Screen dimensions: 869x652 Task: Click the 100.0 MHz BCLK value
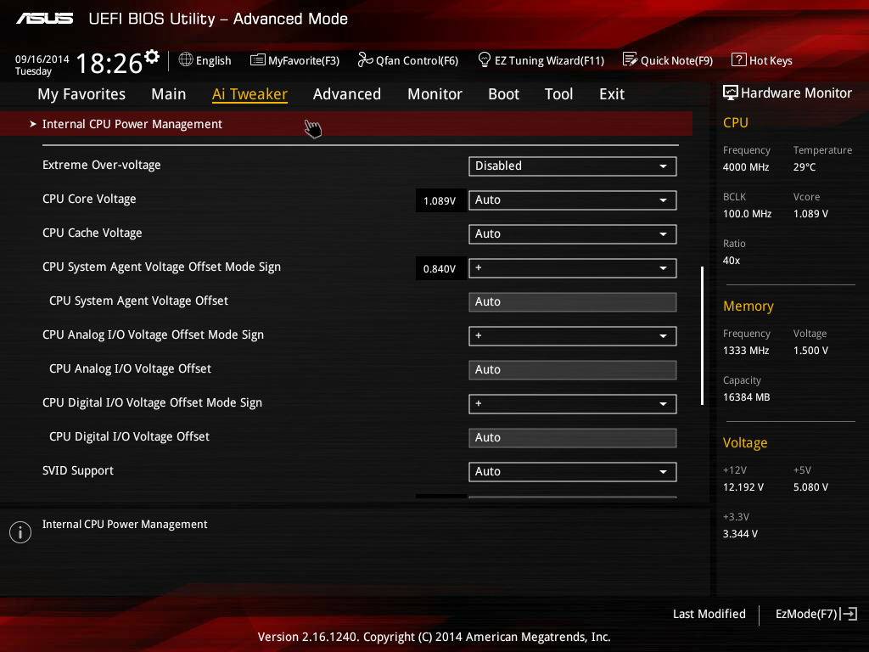747,213
